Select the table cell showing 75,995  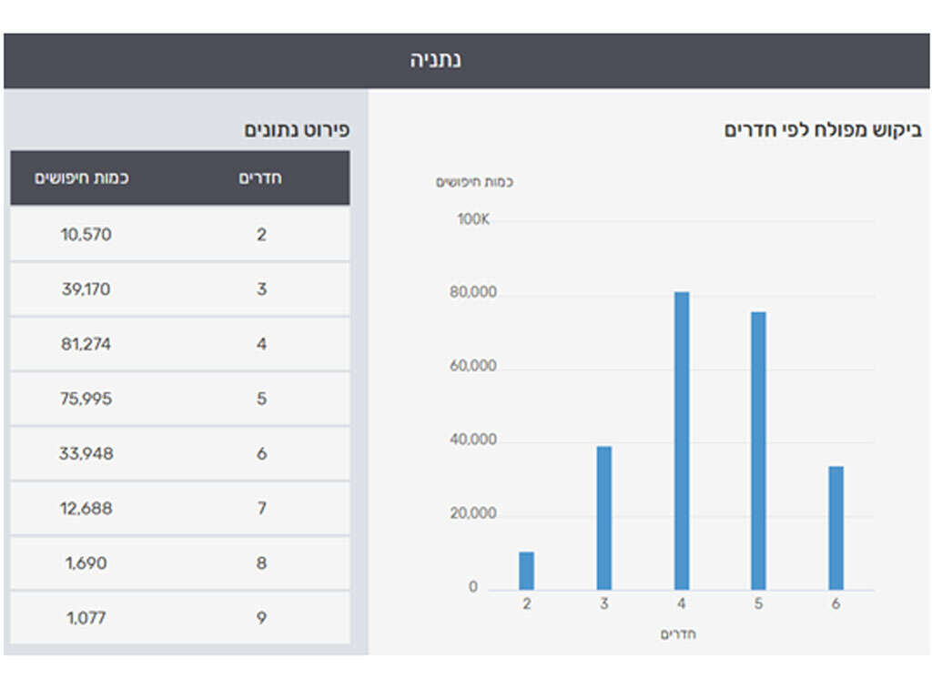pos(86,399)
